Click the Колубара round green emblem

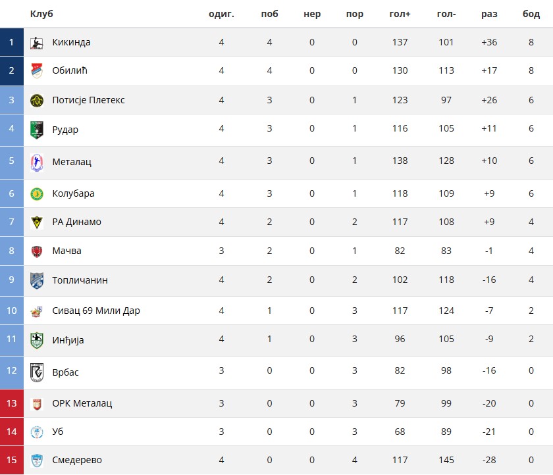coord(37,194)
